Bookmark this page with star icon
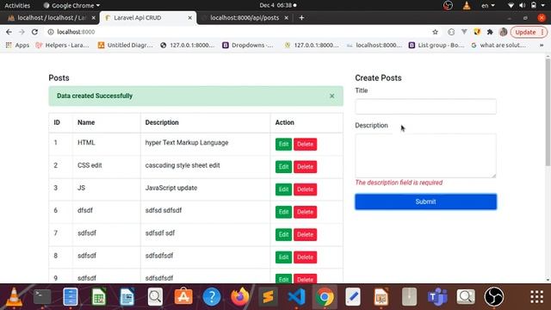This screenshot has height=310, width=551. pos(435,32)
